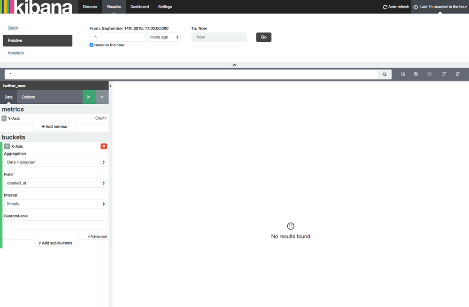Click the search magnifier in the query bar
This screenshot has width=469, height=307.
(x=384, y=74)
